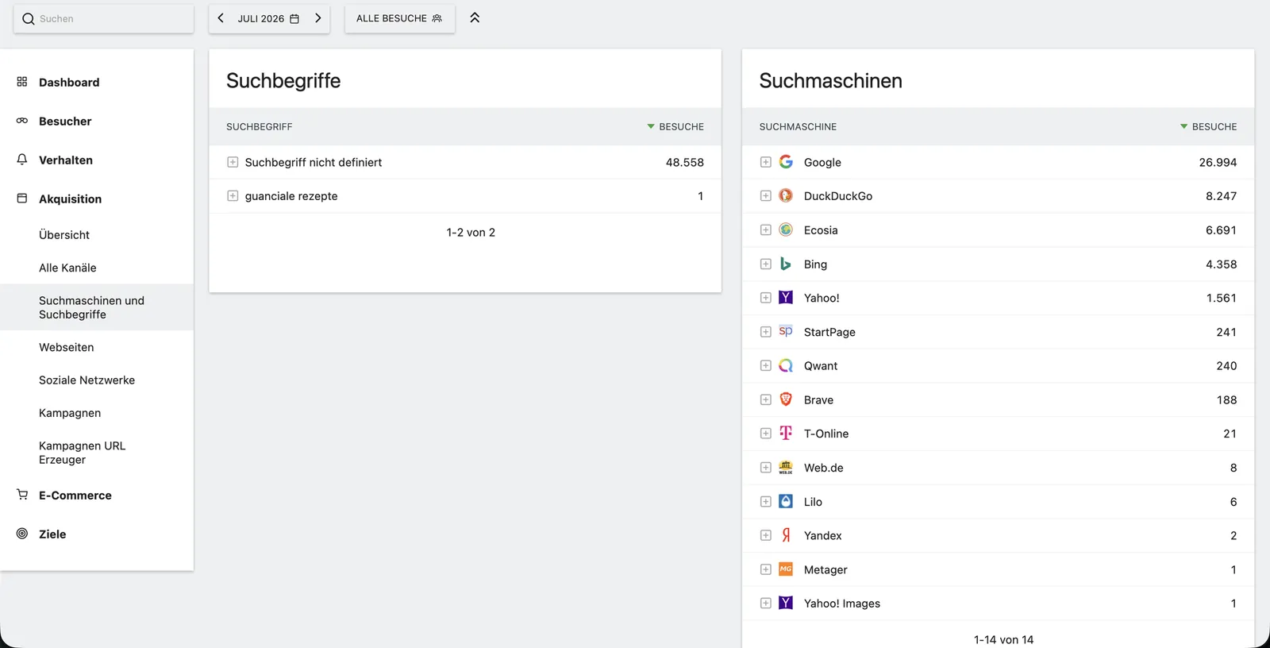Click the Ecosia visits value 6.691
Image resolution: width=1270 pixels, height=648 pixels.
[1221, 230]
